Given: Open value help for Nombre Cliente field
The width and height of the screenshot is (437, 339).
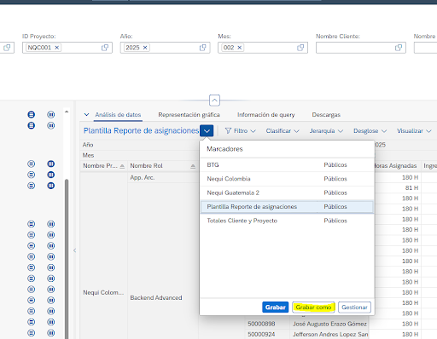Looking at the screenshot, I should click(x=399, y=48).
